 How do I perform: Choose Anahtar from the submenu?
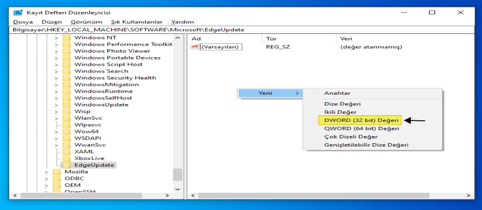[337, 93]
